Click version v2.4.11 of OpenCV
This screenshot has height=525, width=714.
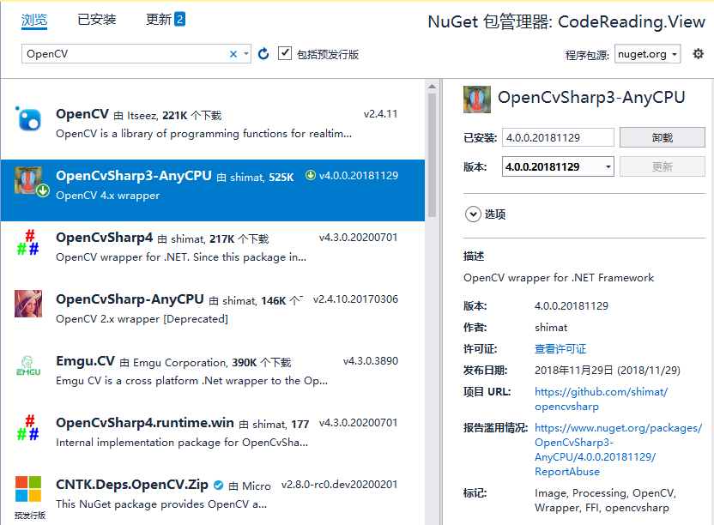pyautogui.click(x=380, y=114)
